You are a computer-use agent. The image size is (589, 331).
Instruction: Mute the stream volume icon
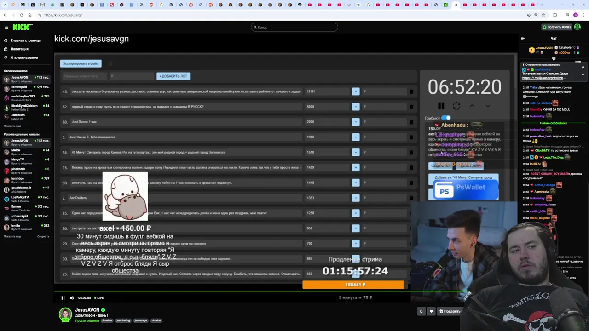pos(72,298)
